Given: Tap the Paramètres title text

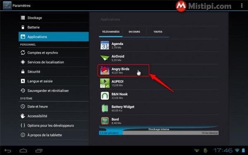Looking at the screenshot, I should 21,5.
